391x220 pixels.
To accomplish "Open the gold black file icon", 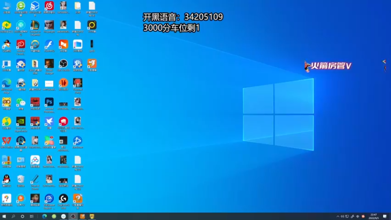I will click(92, 44).
